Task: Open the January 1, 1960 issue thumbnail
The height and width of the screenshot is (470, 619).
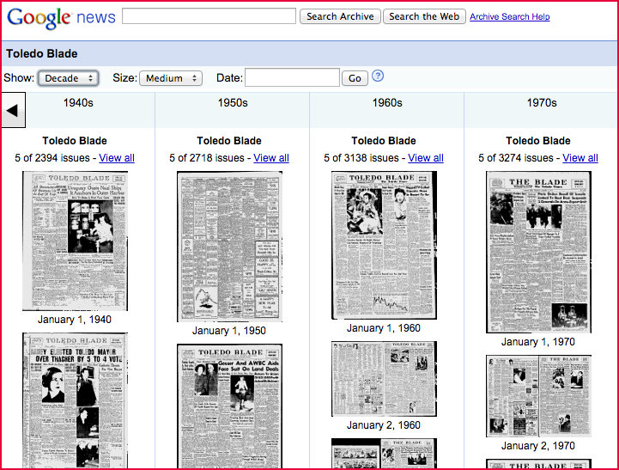Action: click(384, 245)
